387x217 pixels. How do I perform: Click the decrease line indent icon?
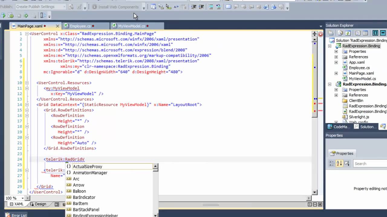coord(194,7)
